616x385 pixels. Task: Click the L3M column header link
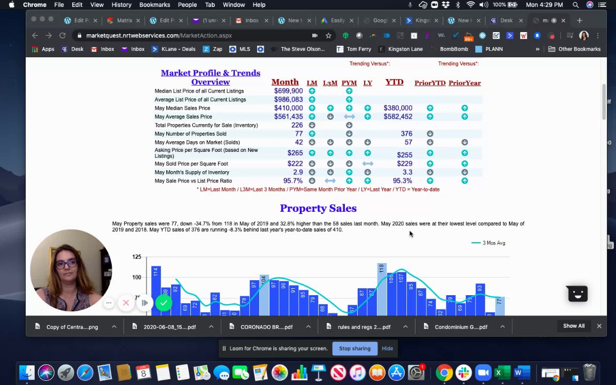point(330,83)
